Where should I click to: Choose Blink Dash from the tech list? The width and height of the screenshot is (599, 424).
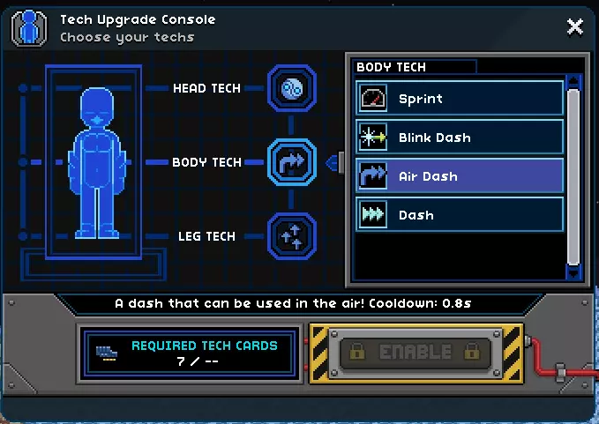(x=460, y=137)
